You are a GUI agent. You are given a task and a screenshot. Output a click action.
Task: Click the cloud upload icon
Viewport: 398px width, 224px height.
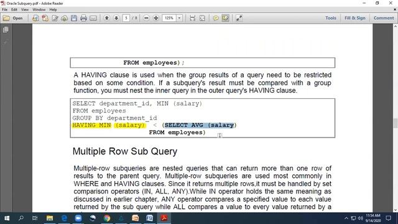click(65, 18)
